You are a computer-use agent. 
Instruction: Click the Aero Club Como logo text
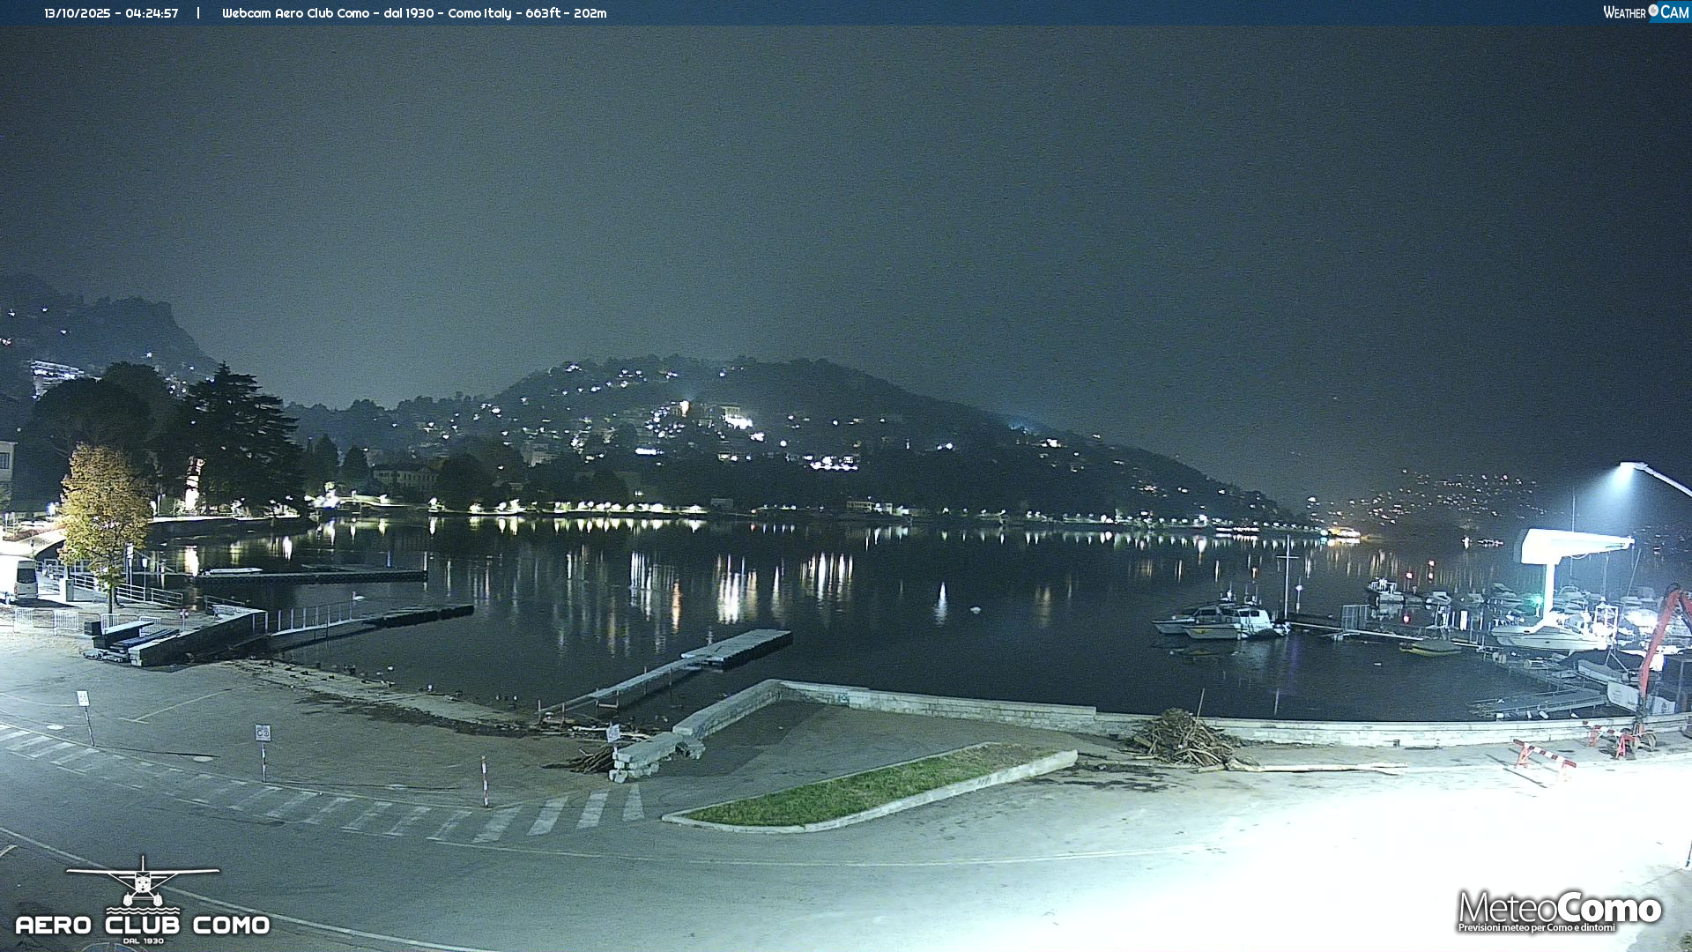(x=143, y=925)
